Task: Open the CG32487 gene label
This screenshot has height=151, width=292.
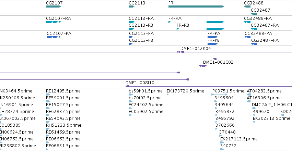Action: pos(260,10)
